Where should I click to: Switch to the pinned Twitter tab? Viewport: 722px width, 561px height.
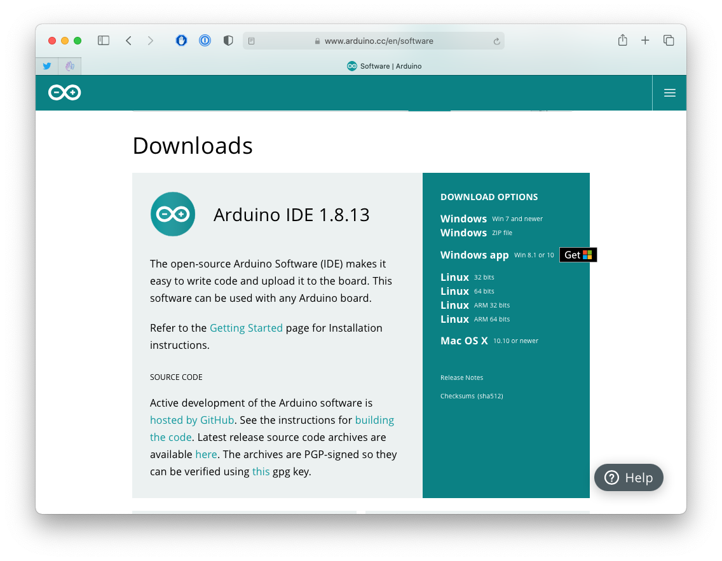[47, 66]
